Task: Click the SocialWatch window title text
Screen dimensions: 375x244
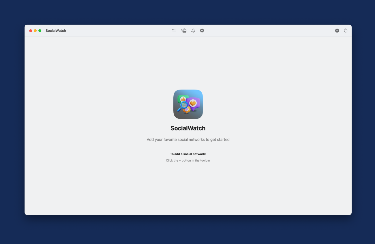Action: 56,31
